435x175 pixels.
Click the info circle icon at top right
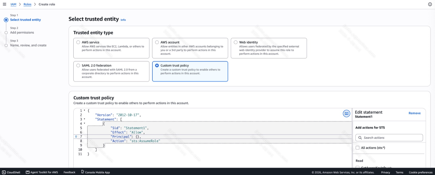(x=430, y=4)
